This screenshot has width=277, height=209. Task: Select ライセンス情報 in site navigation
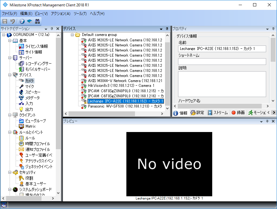(x=36, y=46)
